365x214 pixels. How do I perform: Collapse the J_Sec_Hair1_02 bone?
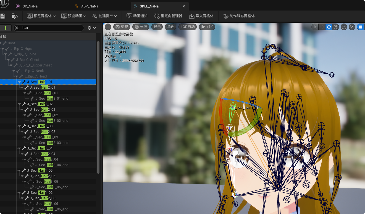click(19, 104)
